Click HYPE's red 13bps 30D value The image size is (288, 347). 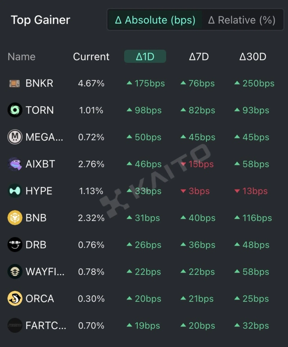[x=255, y=191]
